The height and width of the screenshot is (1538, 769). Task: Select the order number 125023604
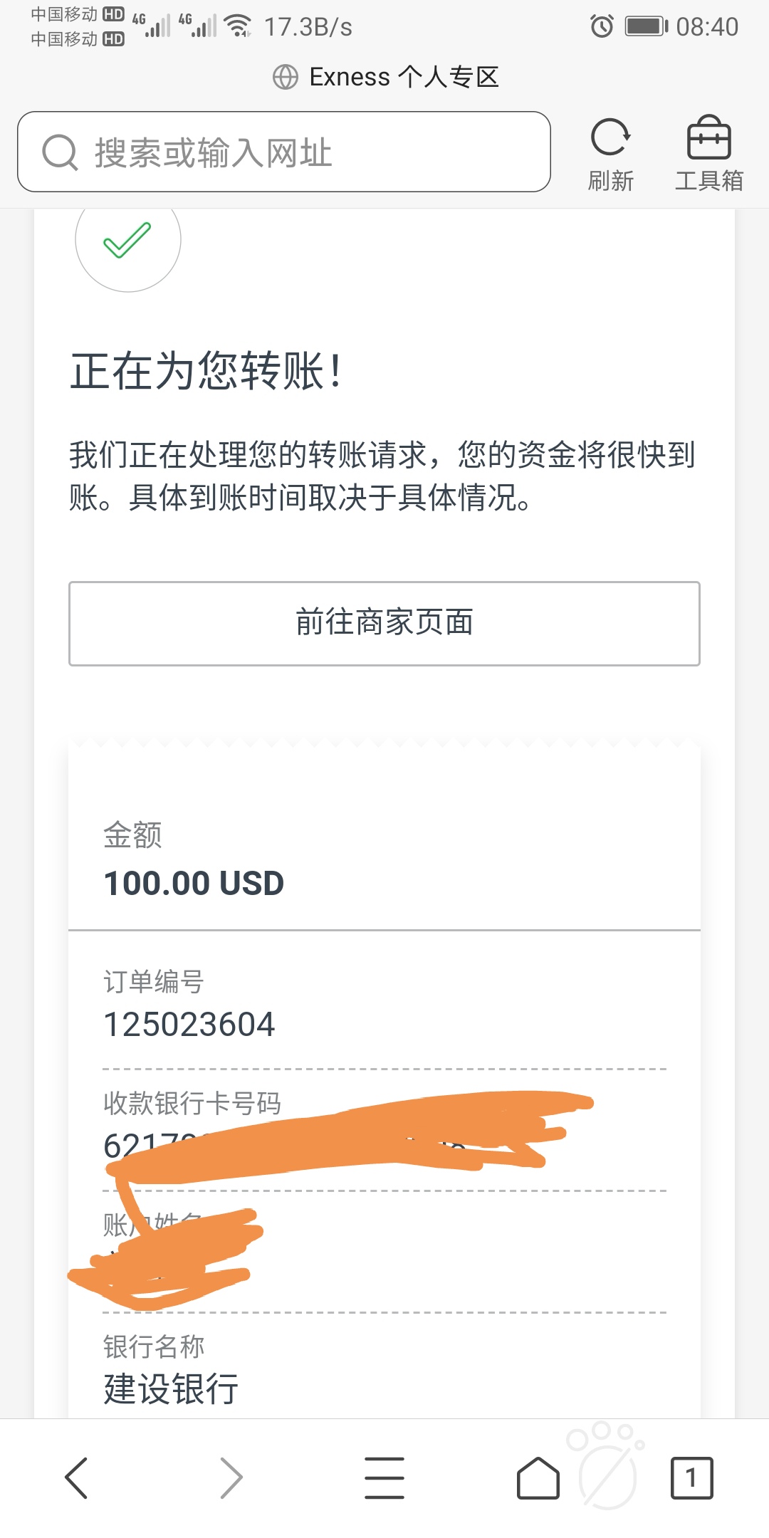pyautogui.click(x=189, y=1025)
